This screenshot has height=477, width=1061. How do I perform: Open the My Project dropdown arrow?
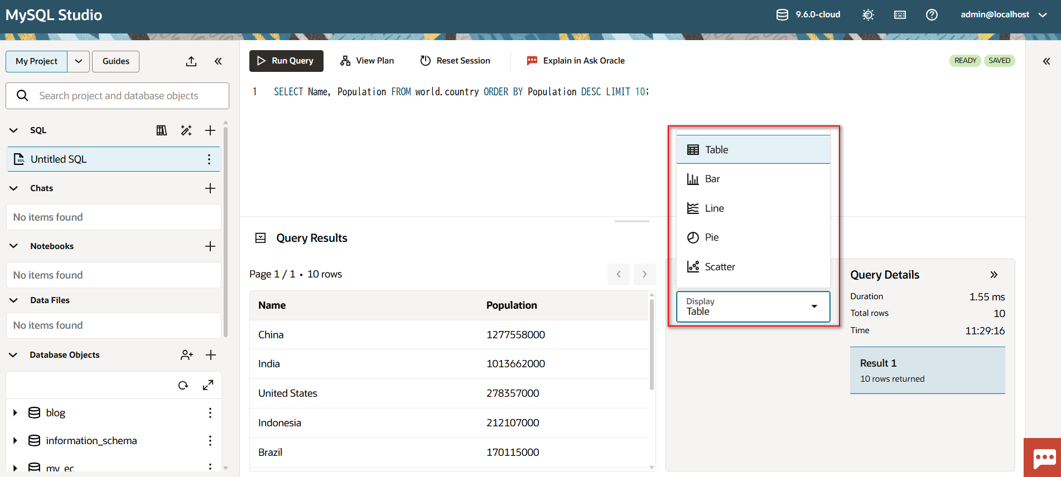tap(79, 61)
